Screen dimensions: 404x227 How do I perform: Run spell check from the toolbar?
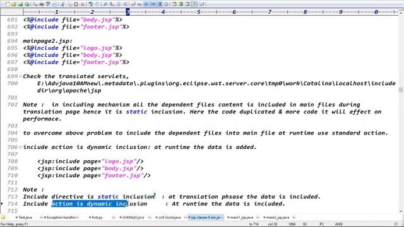tap(48, 4)
